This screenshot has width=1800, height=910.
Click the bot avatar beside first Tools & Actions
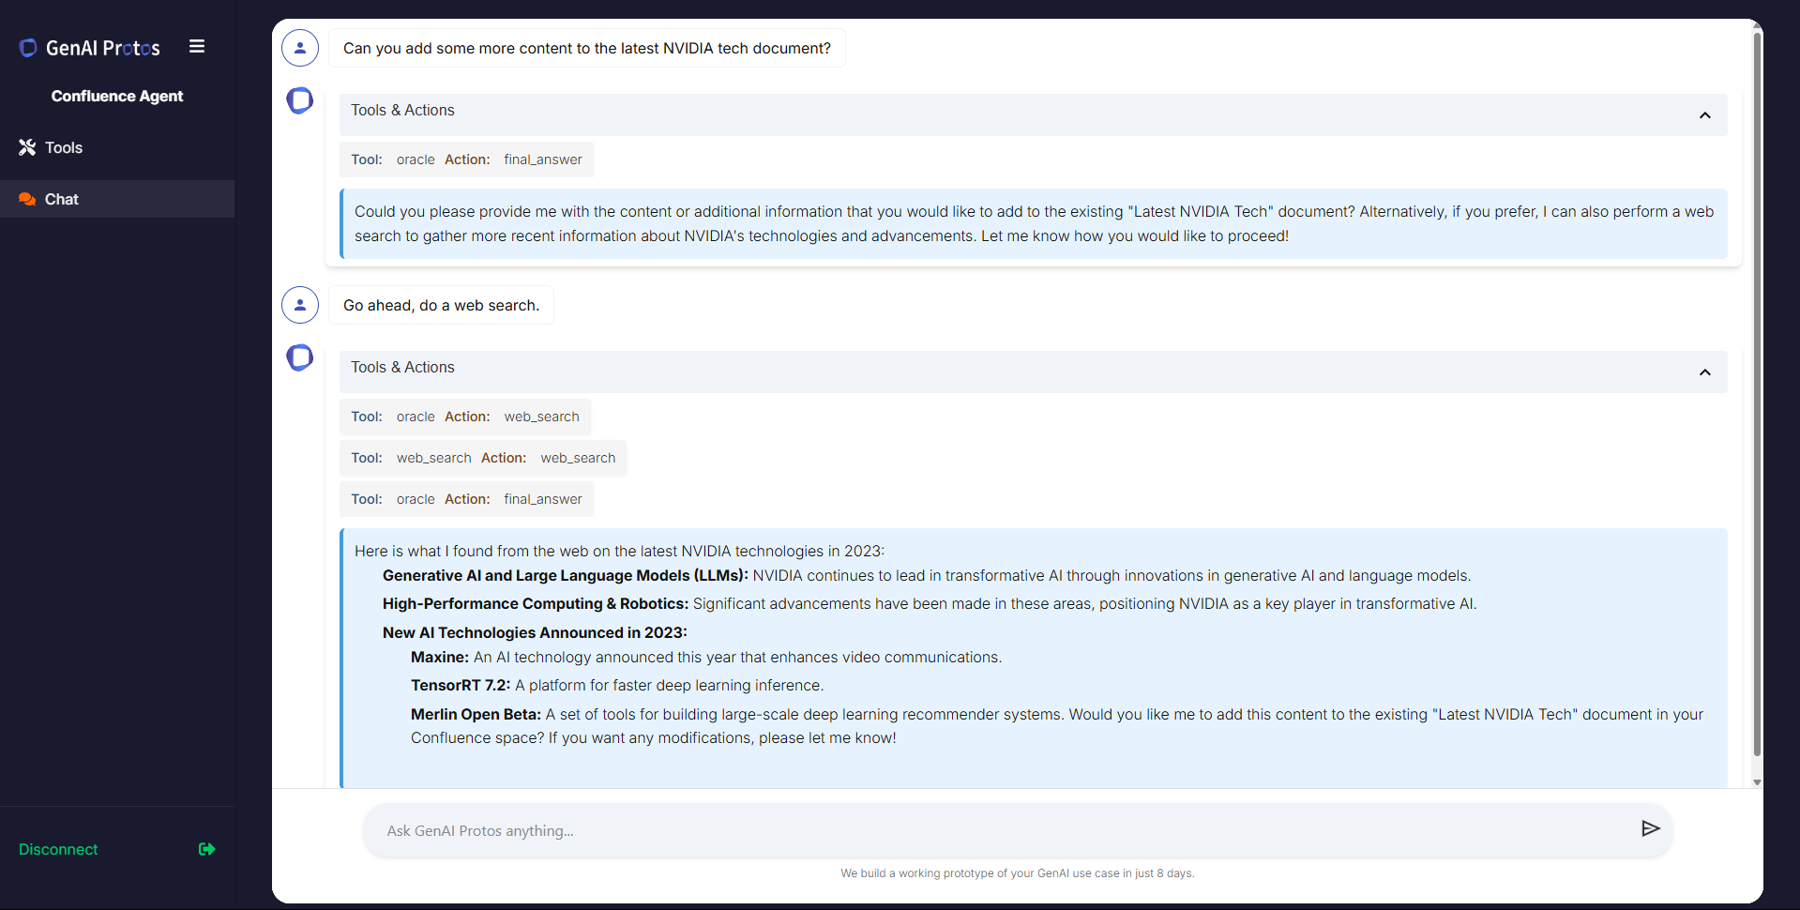pos(300,100)
